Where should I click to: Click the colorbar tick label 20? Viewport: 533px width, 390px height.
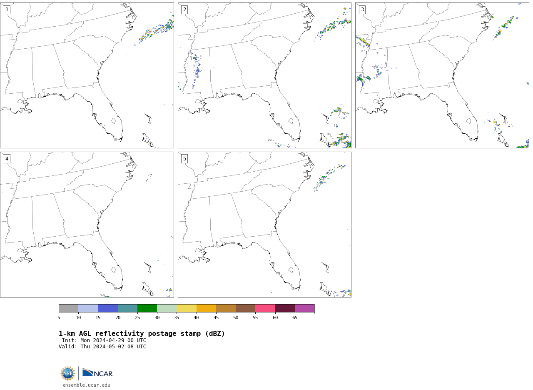pyautogui.click(x=118, y=318)
